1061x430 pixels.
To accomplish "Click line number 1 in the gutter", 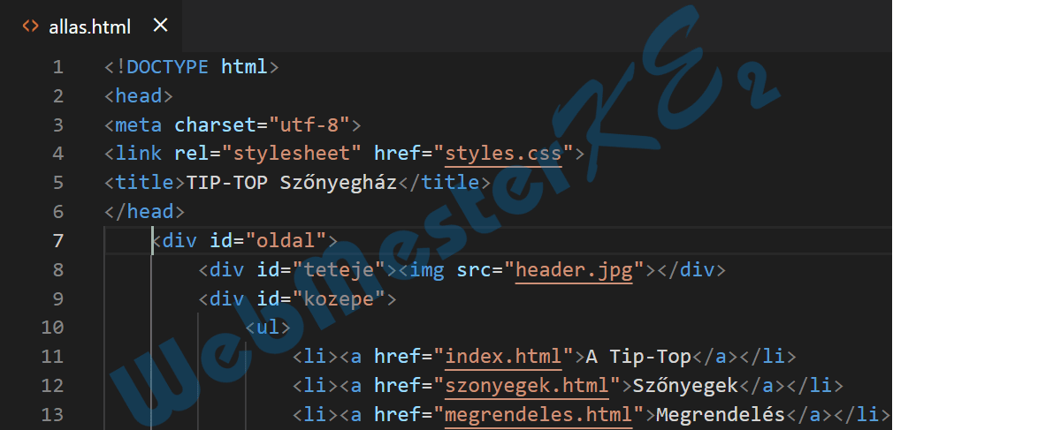I will coord(58,67).
